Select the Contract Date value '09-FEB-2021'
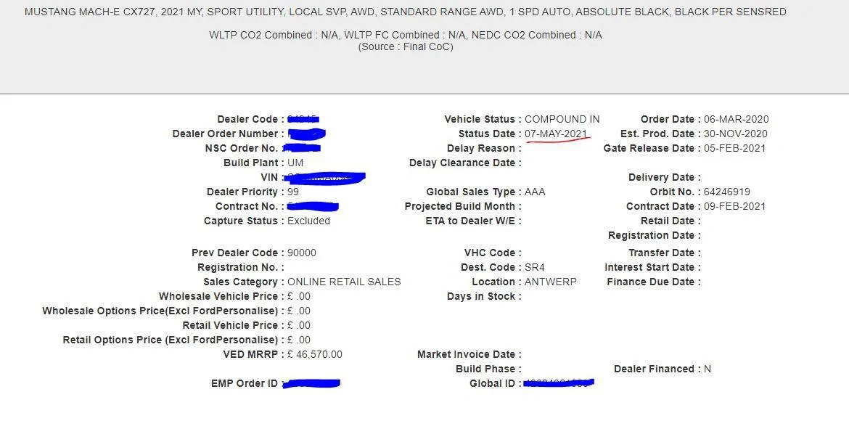Image resolution: width=849 pixels, height=442 pixels. point(735,206)
